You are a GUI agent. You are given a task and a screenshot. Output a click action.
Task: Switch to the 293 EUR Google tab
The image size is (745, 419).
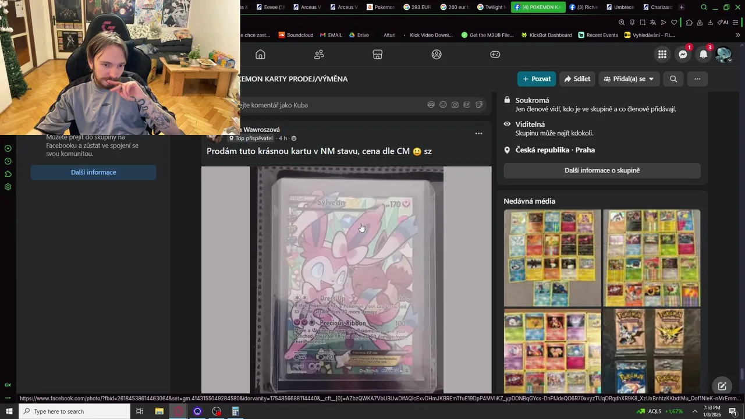coord(417,7)
